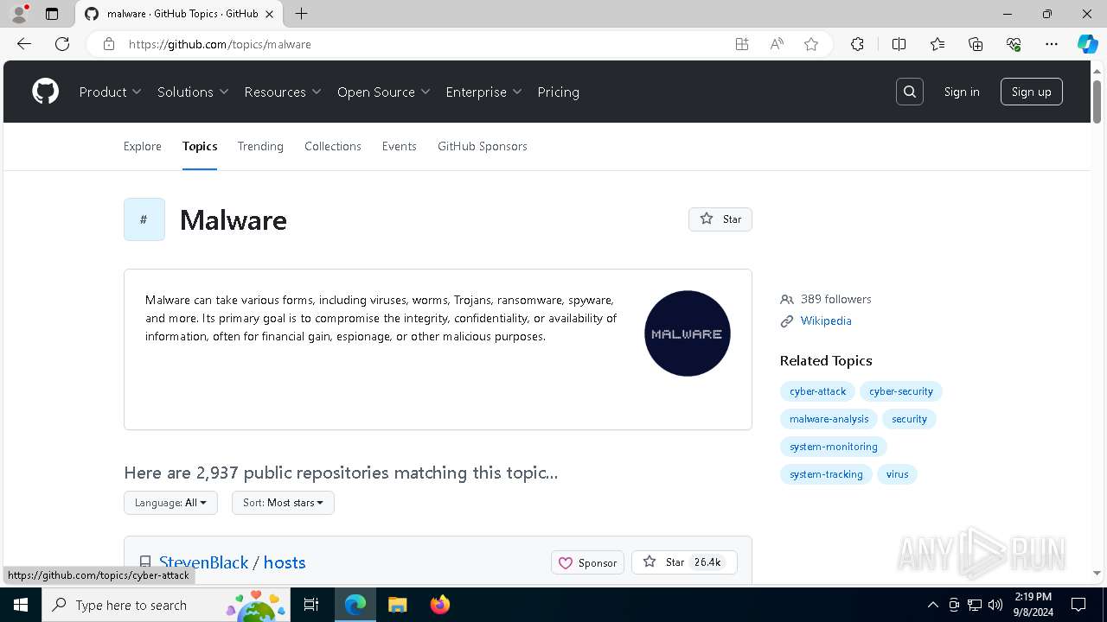
Task: Open Task View on taskbar
Action: coord(312,605)
